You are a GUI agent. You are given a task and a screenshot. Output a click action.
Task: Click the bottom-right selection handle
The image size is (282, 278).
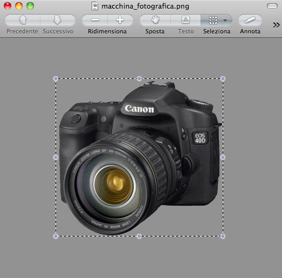[x=223, y=236]
